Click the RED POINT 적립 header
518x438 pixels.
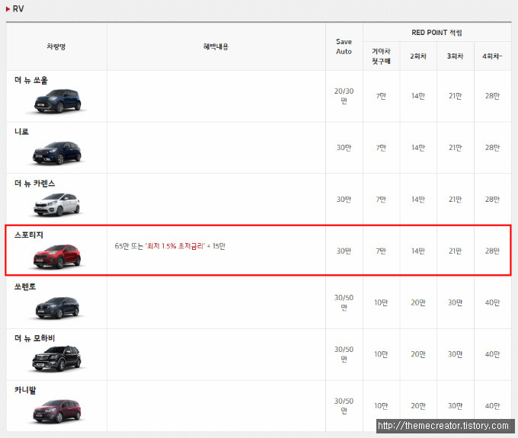(x=436, y=32)
